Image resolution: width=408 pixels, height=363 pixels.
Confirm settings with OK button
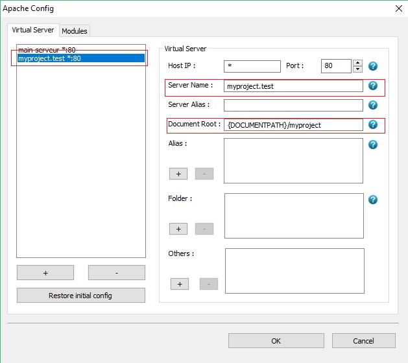pyautogui.click(x=276, y=341)
